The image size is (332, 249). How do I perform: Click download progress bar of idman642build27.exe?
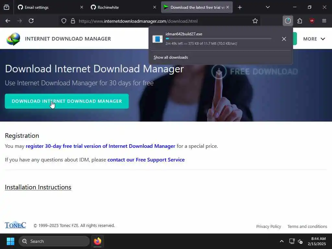219,39
